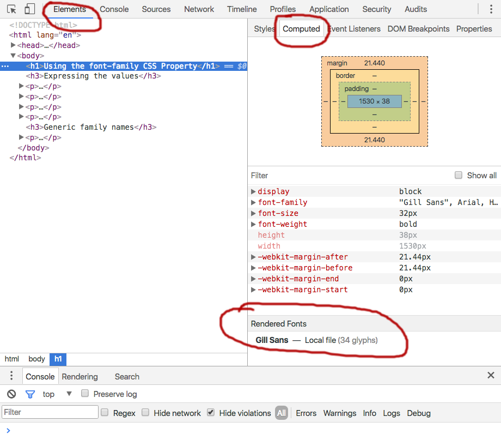Viewport: 501px width, 440px height.
Task: Enable the Regex checkbox
Action: (x=105, y=413)
